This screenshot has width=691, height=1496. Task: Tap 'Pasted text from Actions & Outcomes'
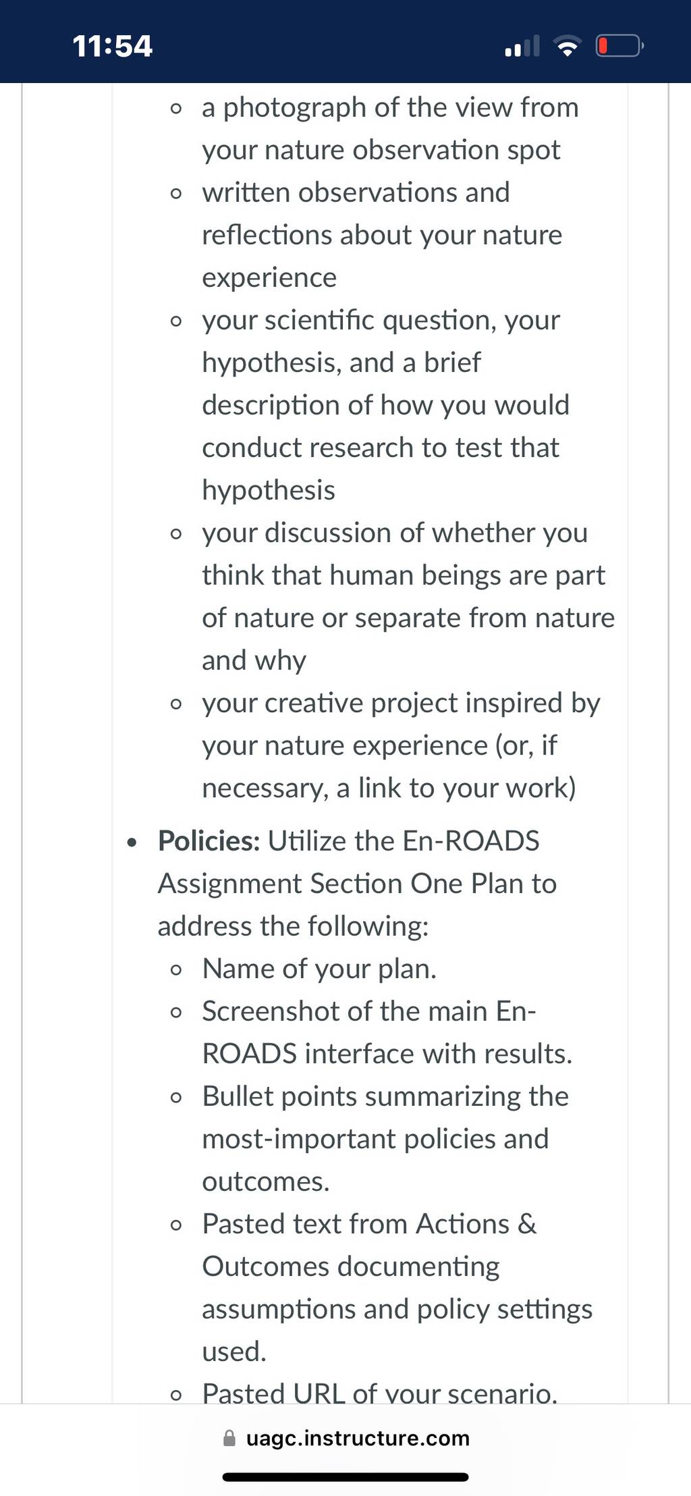click(397, 1287)
